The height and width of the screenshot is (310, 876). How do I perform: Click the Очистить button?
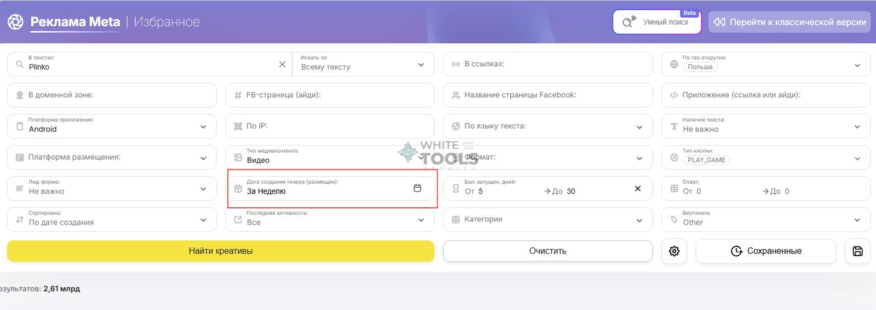pos(547,251)
